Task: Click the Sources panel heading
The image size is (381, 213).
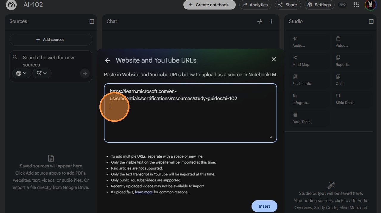Action: [x=18, y=21]
